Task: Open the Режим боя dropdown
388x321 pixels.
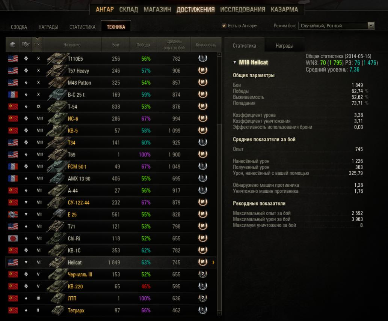Action: point(337,26)
